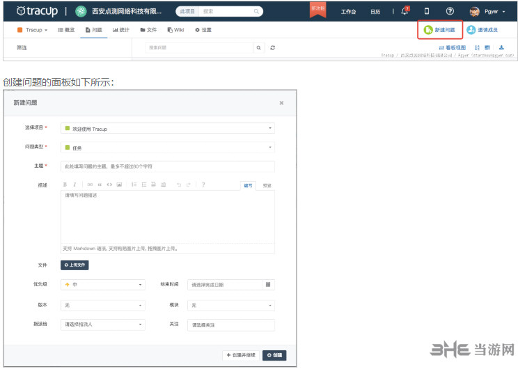The height and width of the screenshot is (369, 518).
Task: Open the 版本 version dropdown
Action: coord(103,305)
